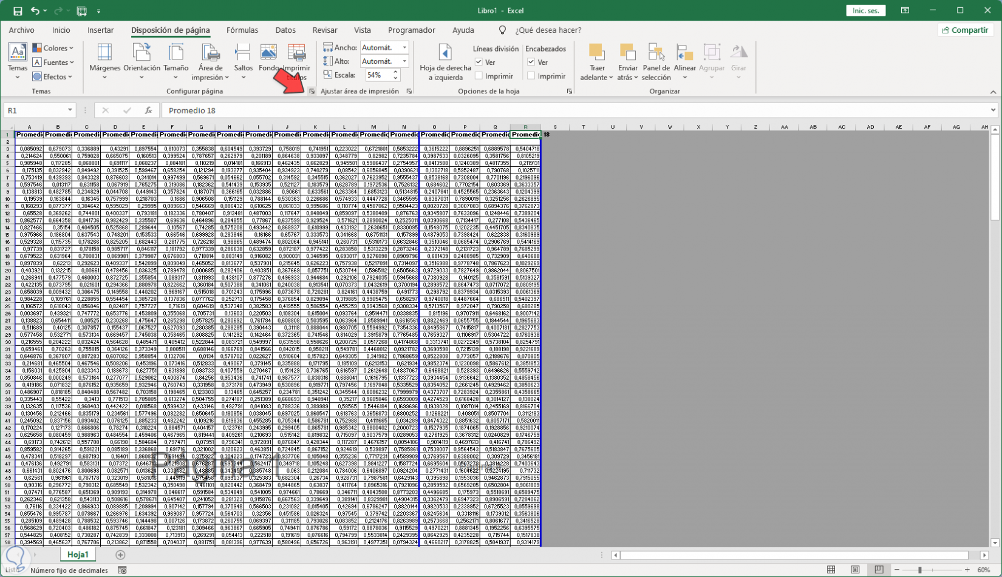This screenshot has height=577, width=1002.
Task: Switch to Normal view icon
Action: coord(831,570)
